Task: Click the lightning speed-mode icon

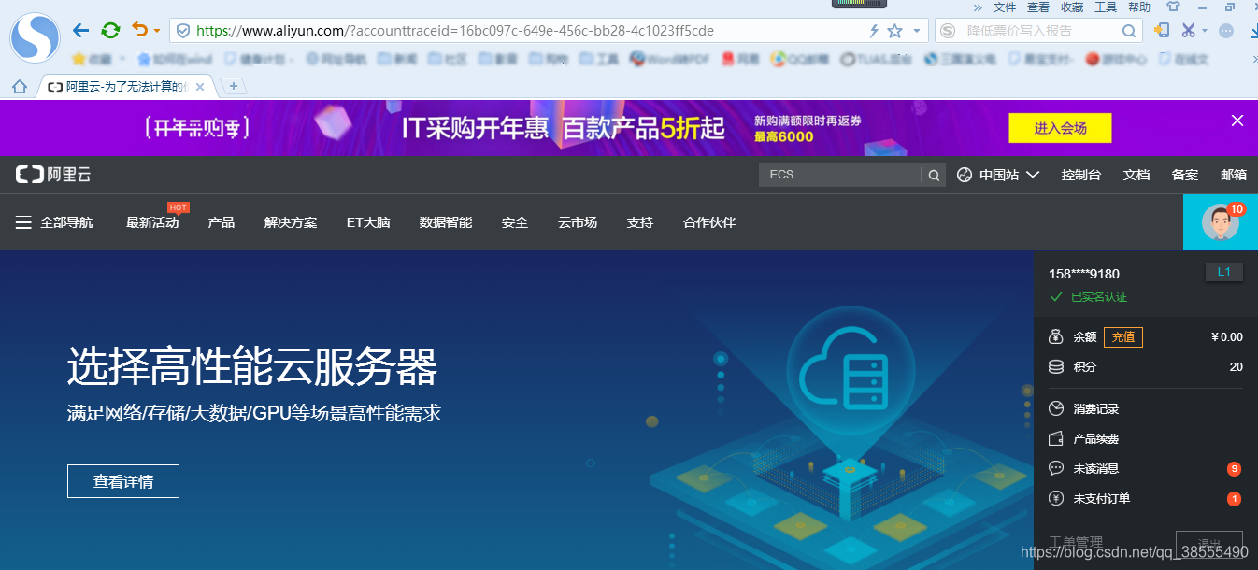Action: click(875, 31)
